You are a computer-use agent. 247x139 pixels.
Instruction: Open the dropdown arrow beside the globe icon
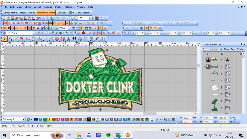coord(73,12)
